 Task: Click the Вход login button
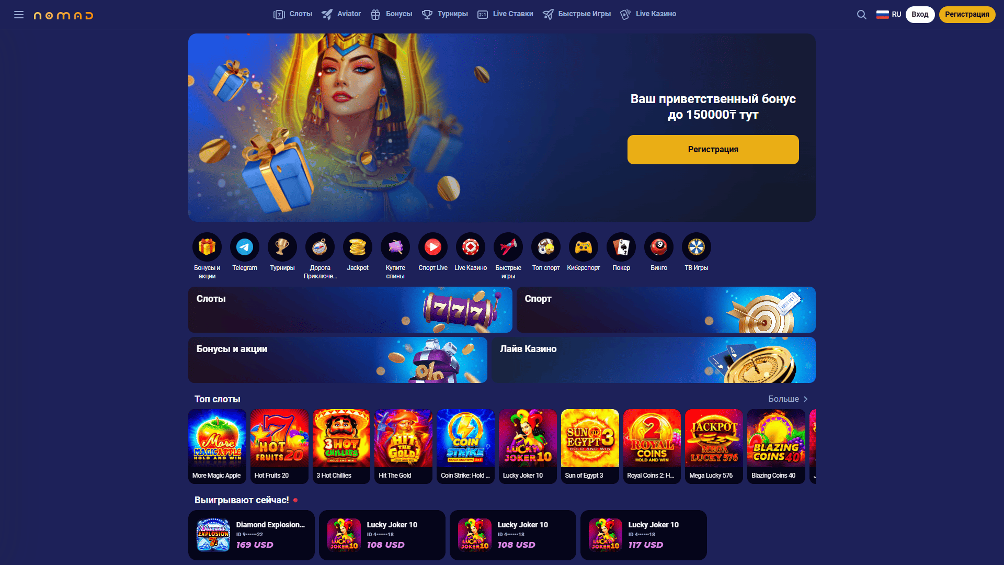point(920,15)
